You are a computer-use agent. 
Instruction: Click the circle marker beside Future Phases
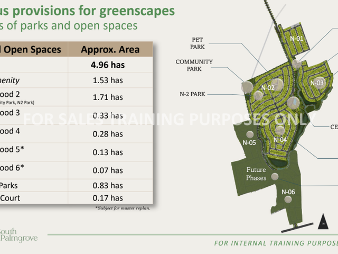point(275,176)
